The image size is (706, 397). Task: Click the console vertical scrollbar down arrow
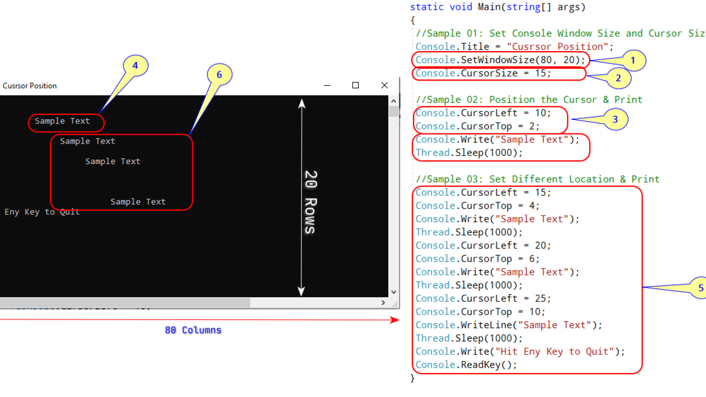(x=394, y=292)
